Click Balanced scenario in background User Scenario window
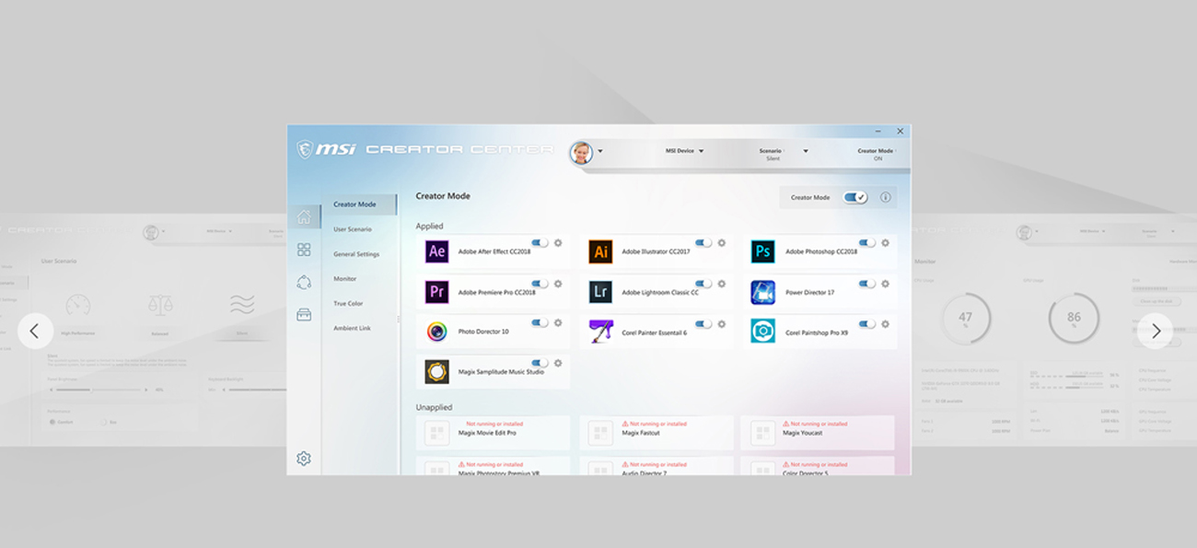 [x=160, y=315]
